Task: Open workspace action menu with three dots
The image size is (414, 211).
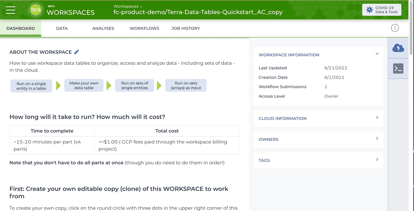Action: coord(395,28)
